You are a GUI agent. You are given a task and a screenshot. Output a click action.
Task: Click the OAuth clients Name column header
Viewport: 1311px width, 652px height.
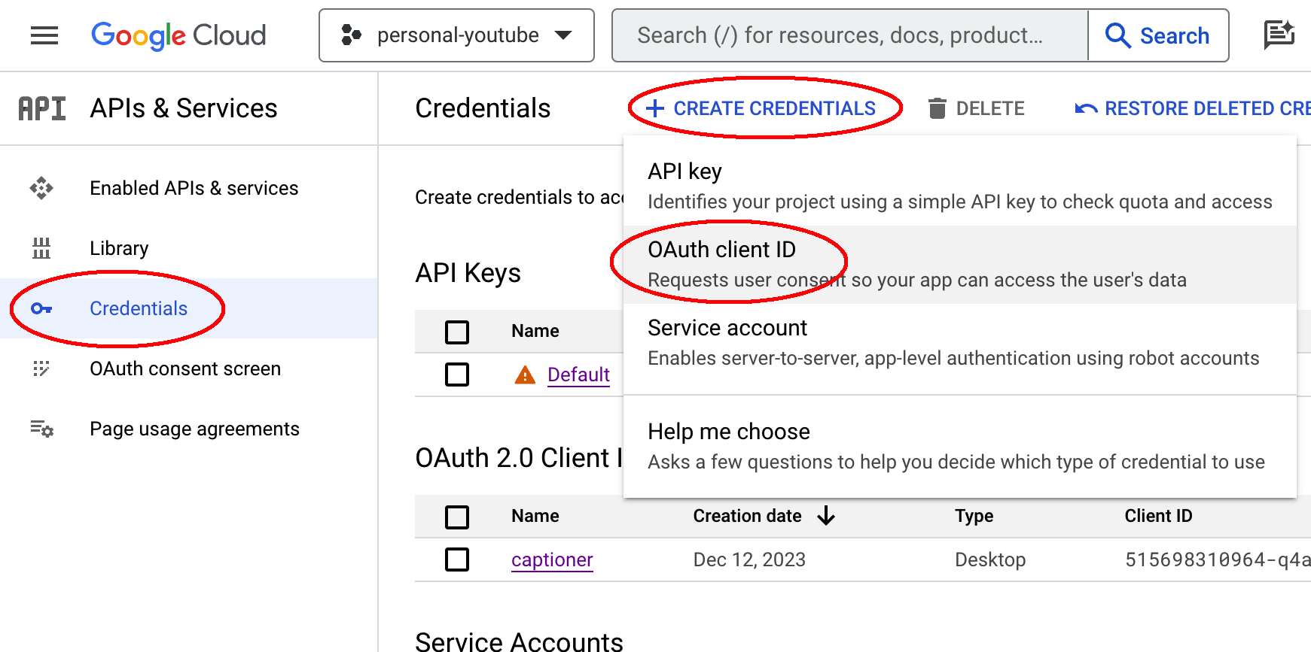click(535, 516)
